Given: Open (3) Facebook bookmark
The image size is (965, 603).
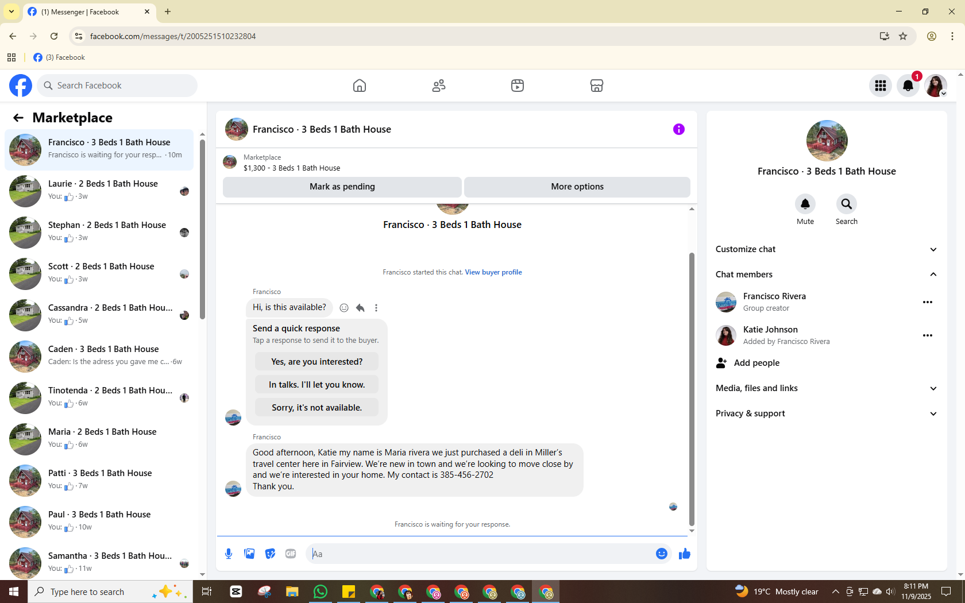Looking at the screenshot, I should [59, 57].
